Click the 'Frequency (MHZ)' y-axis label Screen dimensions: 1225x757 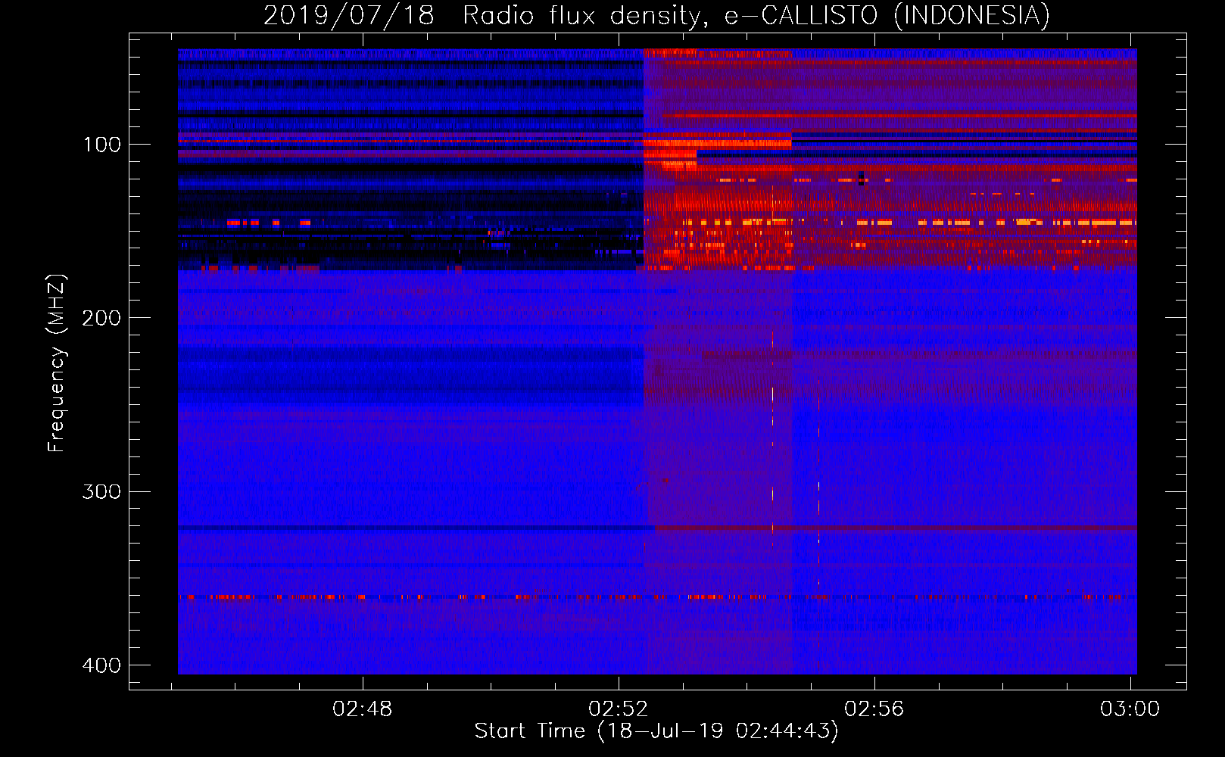pyautogui.click(x=57, y=363)
